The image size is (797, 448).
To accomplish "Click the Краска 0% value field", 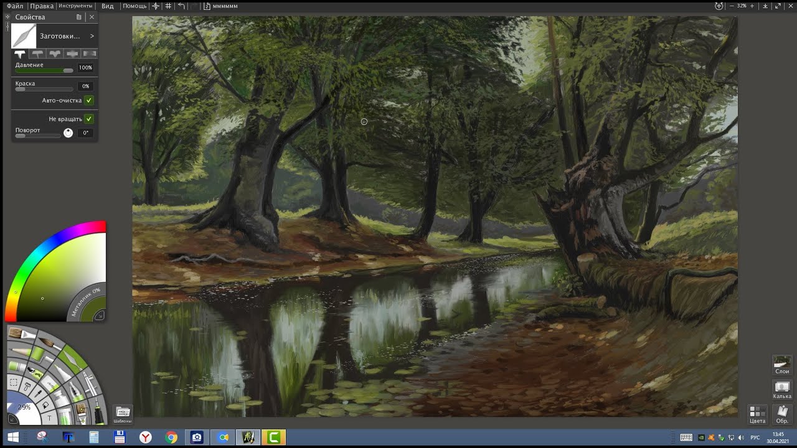I will (86, 86).
